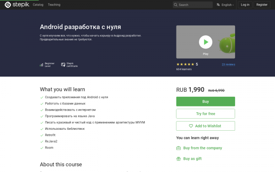Click 'Взаимодействовать с интернетом' item
This screenshot has height=172, width=275.
pyautogui.click(x=70, y=110)
